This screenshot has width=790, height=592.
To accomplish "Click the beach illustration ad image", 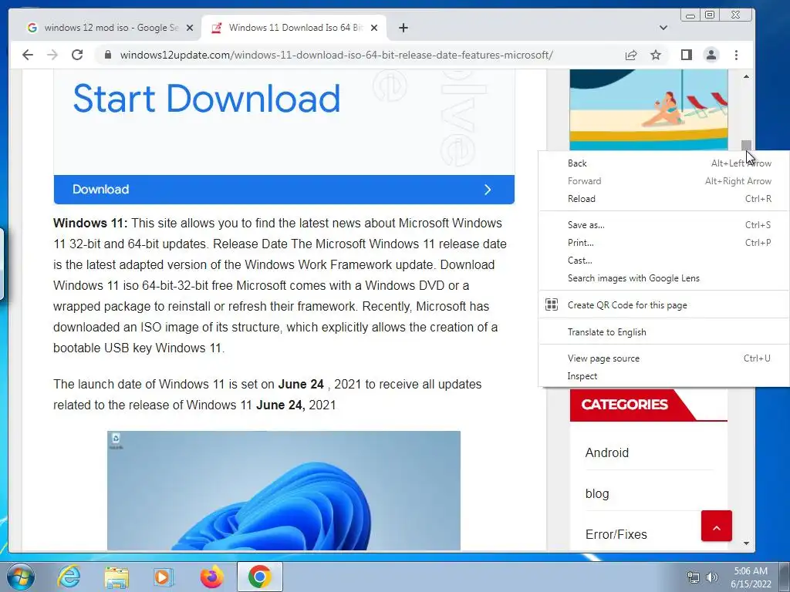I will click(649, 109).
